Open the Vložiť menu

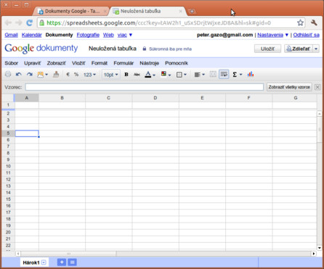(78, 63)
